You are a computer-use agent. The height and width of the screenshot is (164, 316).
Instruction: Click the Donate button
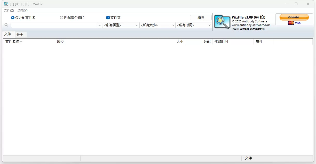[x=294, y=17]
